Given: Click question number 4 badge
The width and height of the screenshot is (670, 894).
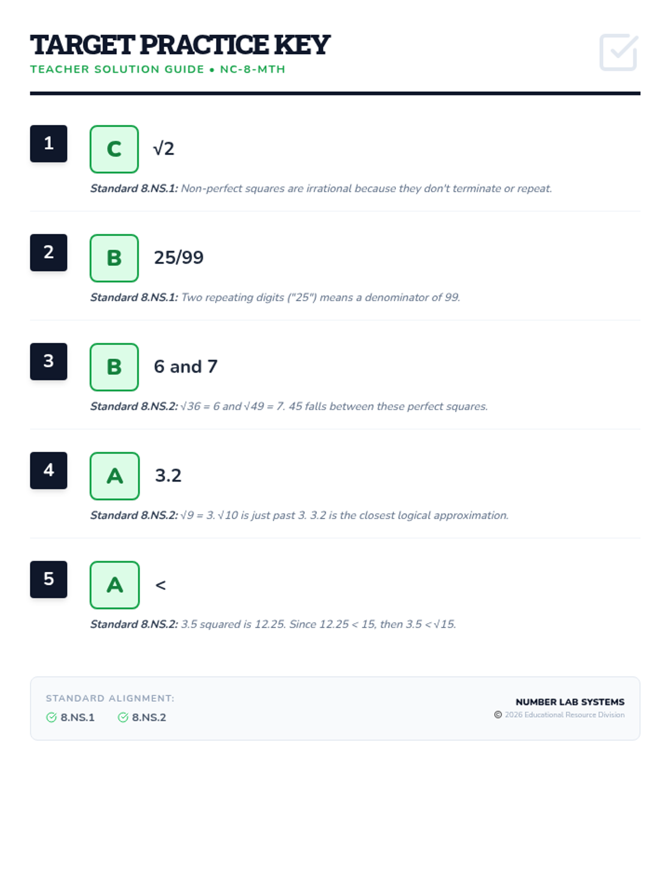Looking at the screenshot, I should pyautogui.click(x=49, y=470).
